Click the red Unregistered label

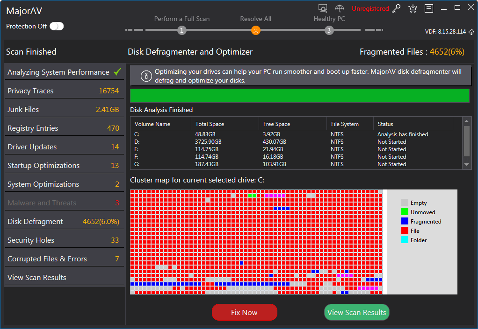click(x=369, y=8)
